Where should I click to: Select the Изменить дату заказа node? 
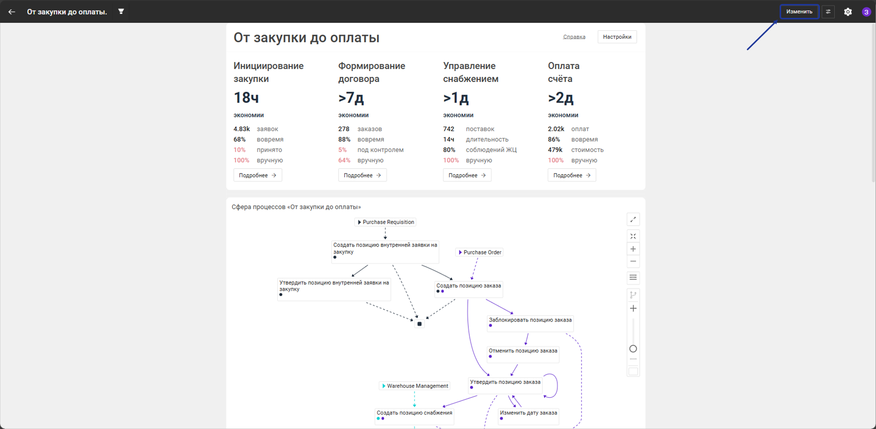pyautogui.click(x=528, y=416)
